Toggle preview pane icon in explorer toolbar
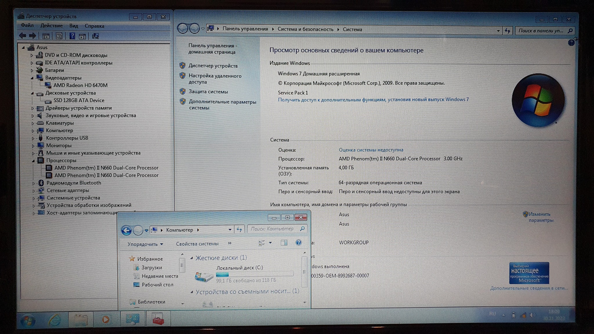Image resolution: width=594 pixels, height=334 pixels. click(x=284, y=243)
